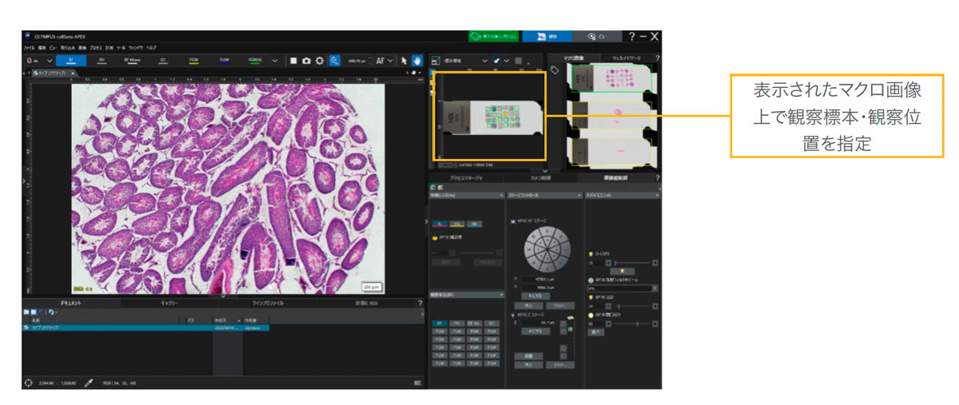Click the stop live square icon
959x405 pixels.
pos(293,60)
